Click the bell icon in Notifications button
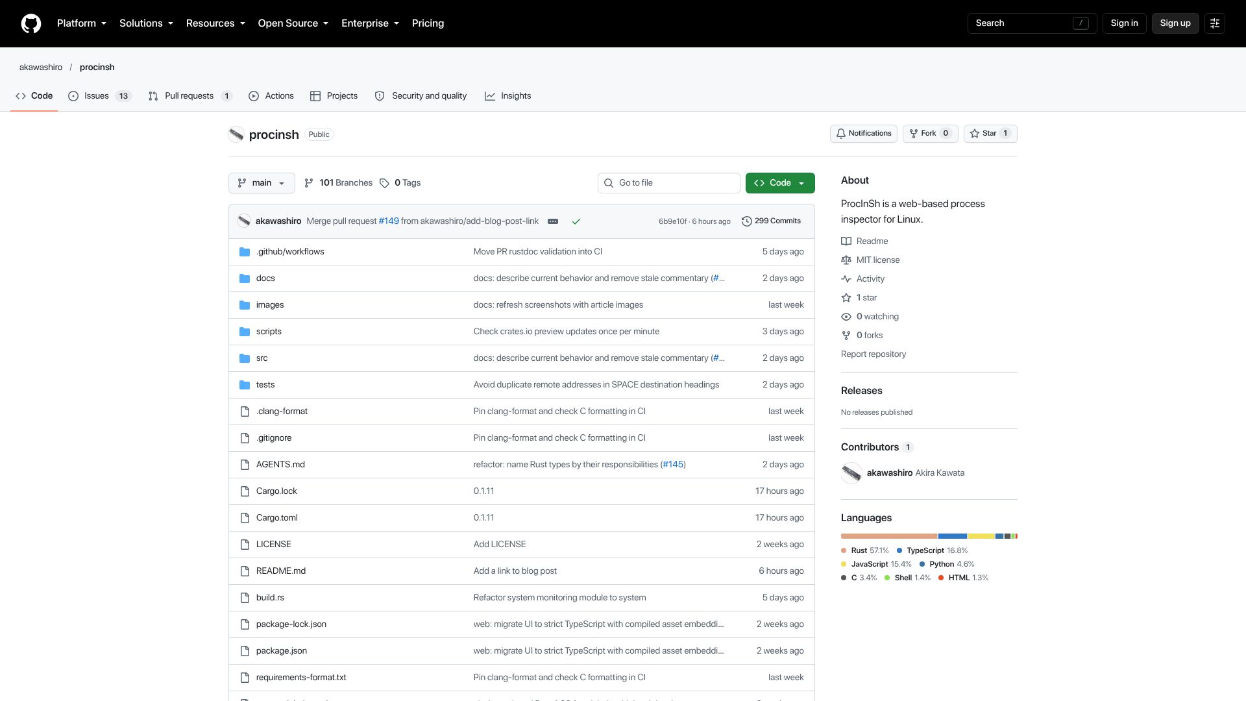 (841, 134)
